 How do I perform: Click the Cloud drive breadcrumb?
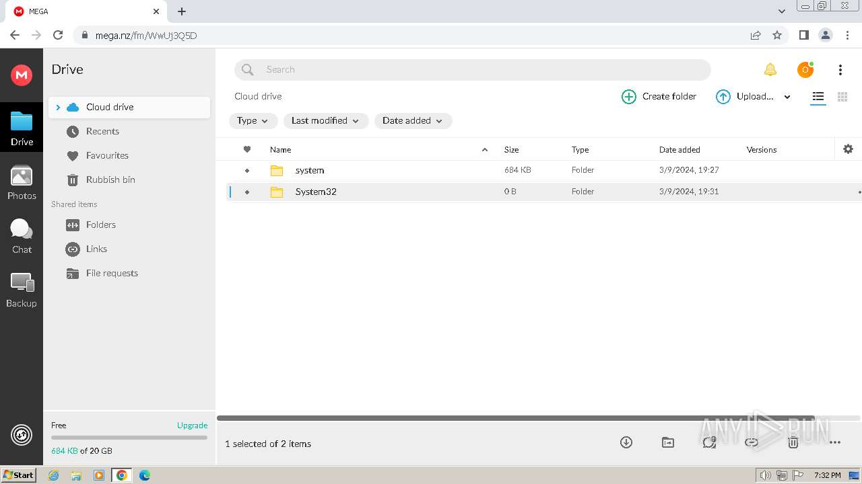pyautogui.click(x=258, y=96)
